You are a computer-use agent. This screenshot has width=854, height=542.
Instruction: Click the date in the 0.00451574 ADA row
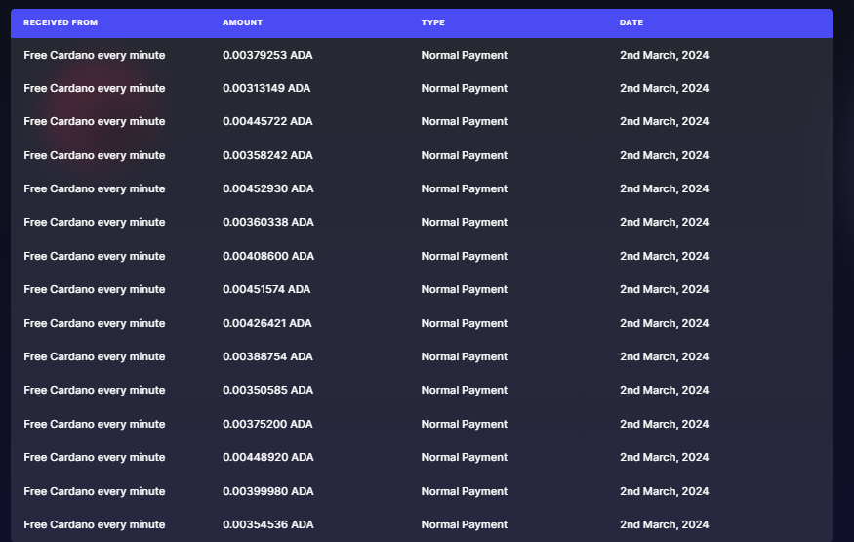(664, 290)
